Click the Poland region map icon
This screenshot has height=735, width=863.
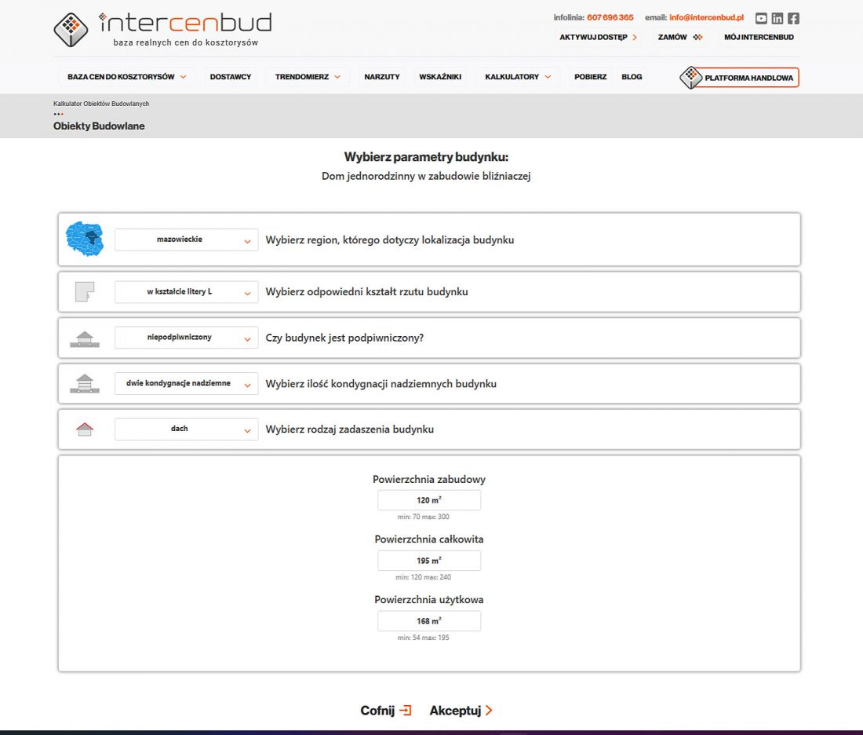point(85,240)
